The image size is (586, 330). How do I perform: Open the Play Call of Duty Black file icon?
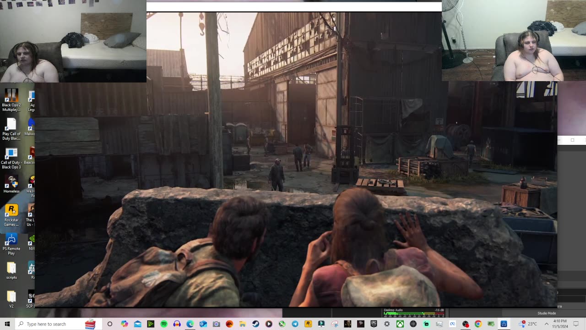11,129
